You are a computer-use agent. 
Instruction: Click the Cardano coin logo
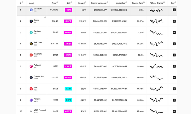tap(31, 32)
